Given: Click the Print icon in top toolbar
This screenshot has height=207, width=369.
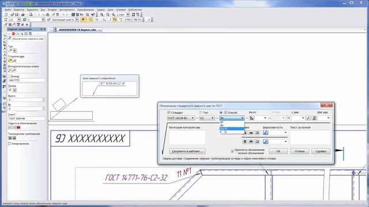Looking at the screenshot, I should (23, 14).
